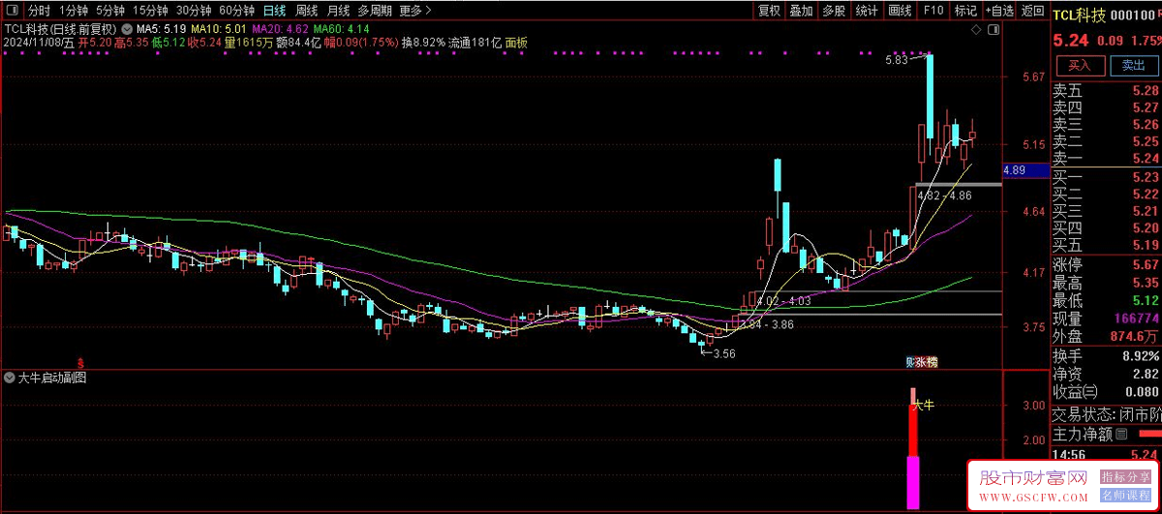Click the 卖五 5.28 order row
1162x514 pixels.
(1106, 91)
